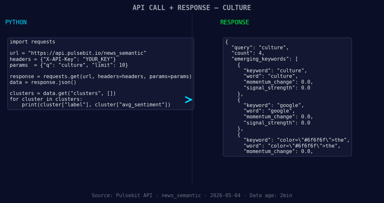Image resolution: width=384 pixels, height=203 pixels.
Task: Select the last momentum_change line in response
Action: [278, 151]
